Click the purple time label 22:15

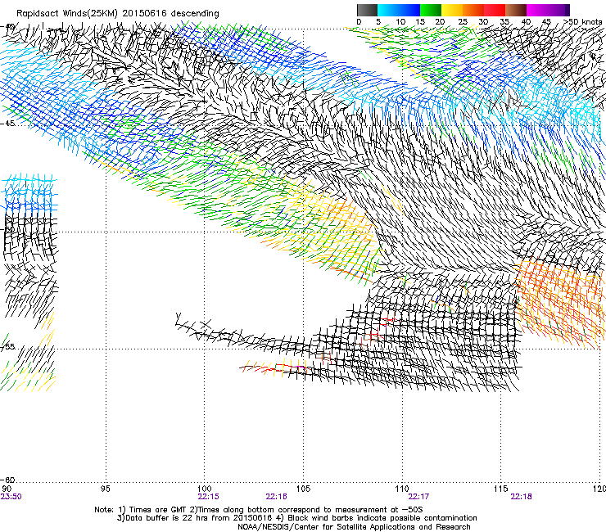point(208,497)
